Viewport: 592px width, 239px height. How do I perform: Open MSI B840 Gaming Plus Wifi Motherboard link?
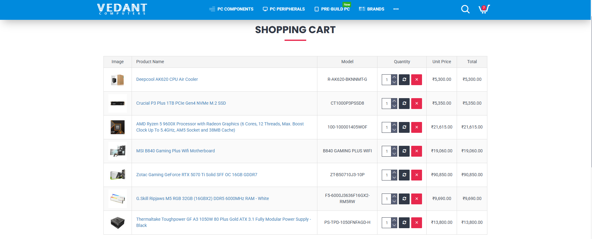coord(175,151)
